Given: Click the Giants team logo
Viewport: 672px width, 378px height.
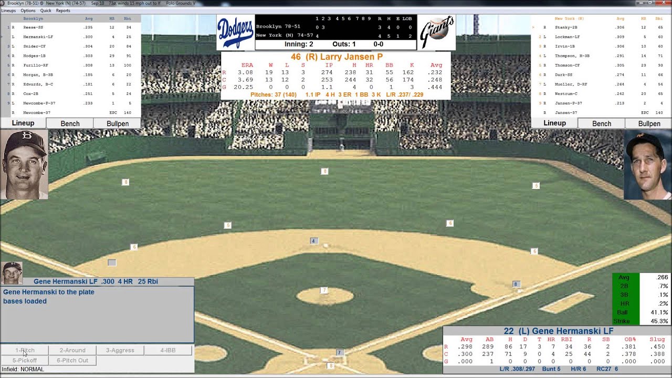Looking at the screenshot, I should click(436, 33).
